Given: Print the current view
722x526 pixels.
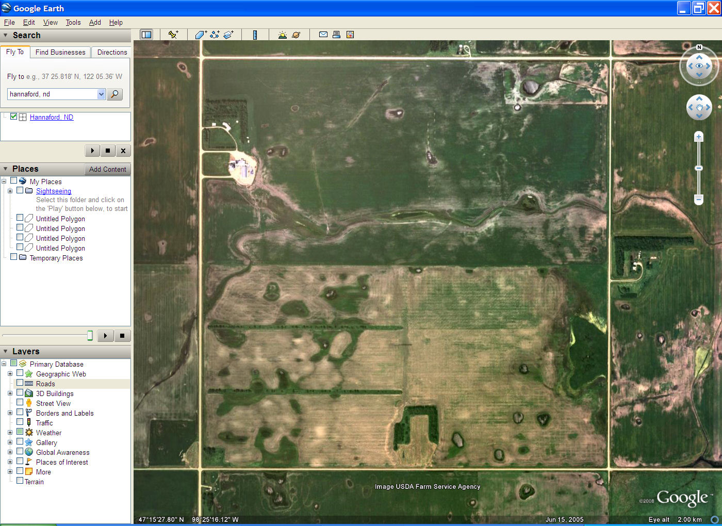Looking at the screenshot, I should (336, 35).
